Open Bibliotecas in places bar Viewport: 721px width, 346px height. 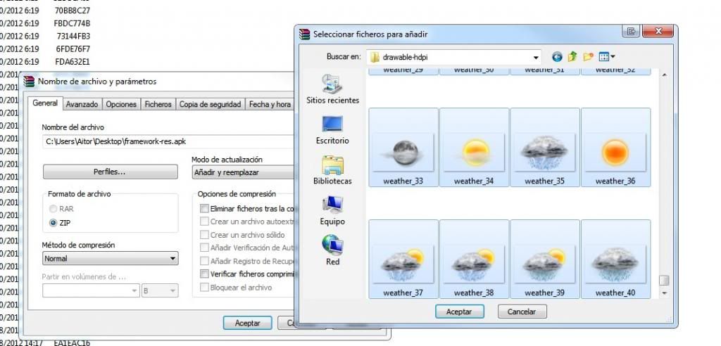click(332, 169)
